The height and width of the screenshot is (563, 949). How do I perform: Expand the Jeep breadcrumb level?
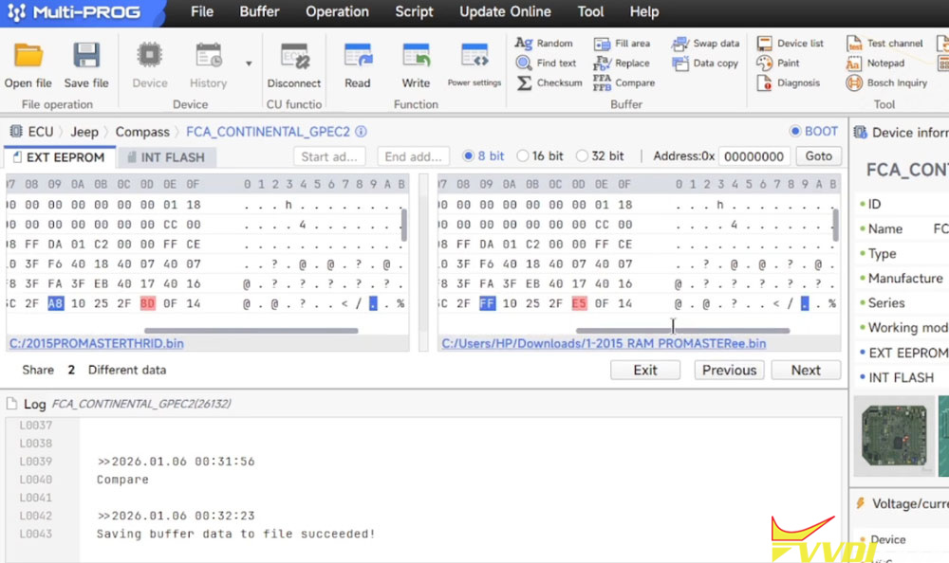tap(84, 132)
